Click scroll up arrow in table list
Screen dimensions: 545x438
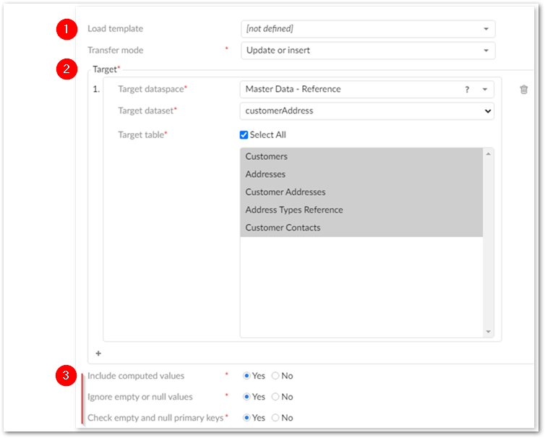click(489, 154)
